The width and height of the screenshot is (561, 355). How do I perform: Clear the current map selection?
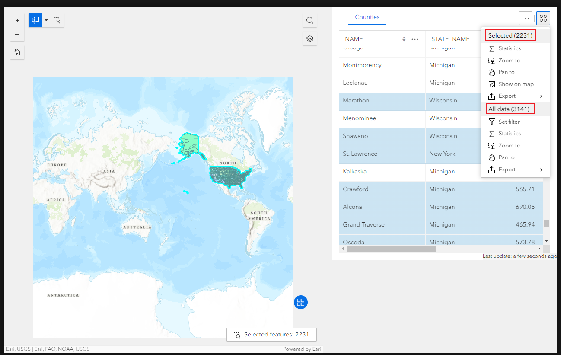56,20
